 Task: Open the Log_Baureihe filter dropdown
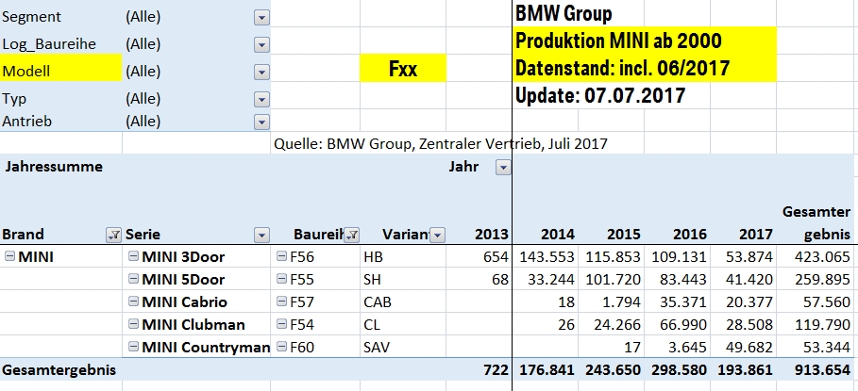coord(262,45)
